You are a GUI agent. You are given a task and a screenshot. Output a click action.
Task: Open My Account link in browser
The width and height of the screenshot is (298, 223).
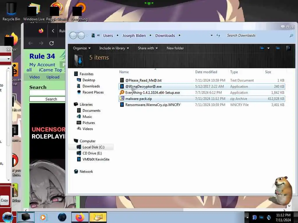[42, 65]
